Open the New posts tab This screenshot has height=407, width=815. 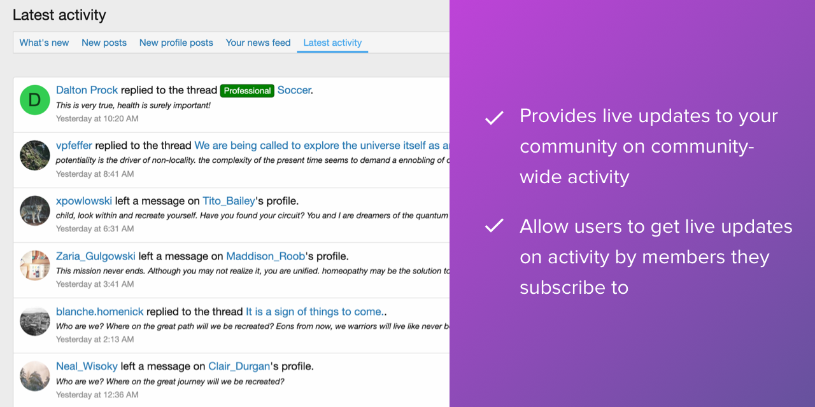[x=104, y=43]
